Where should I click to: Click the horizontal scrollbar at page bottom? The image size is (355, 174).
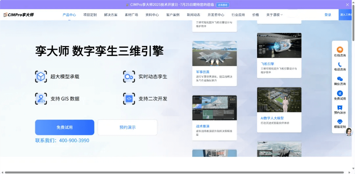point(174,172)
